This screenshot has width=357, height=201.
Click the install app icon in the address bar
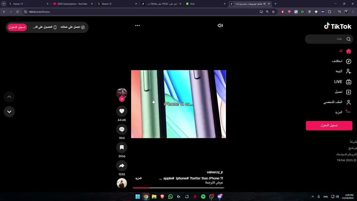coord(261,12)
